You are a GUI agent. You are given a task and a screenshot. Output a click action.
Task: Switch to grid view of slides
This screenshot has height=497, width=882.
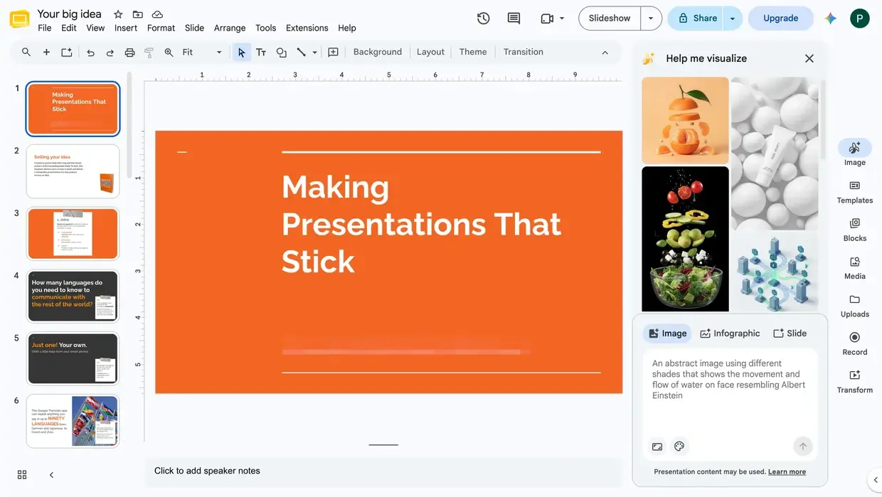pos(22,474)
